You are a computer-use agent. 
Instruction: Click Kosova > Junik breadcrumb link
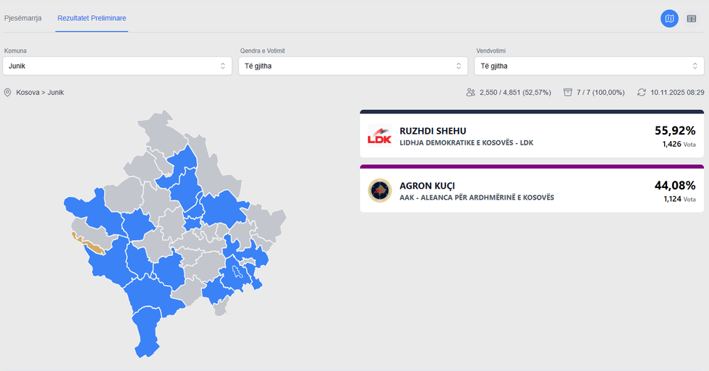[40, 93]
